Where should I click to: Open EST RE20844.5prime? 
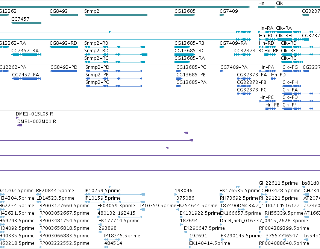[55, 191]
